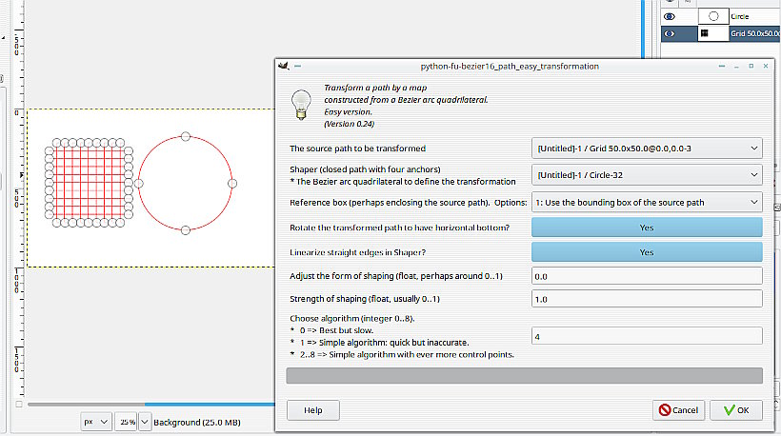Screen dimensions: 781x436
Task: Click the lightbulb hint icon in the dialog
Action: pyautogui.click(x=301, y=105)
